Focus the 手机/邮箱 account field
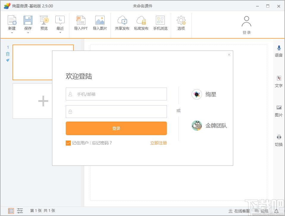 (x=116, y=94)
